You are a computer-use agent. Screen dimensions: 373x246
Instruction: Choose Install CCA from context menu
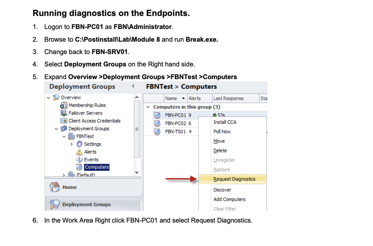(225, 122)
